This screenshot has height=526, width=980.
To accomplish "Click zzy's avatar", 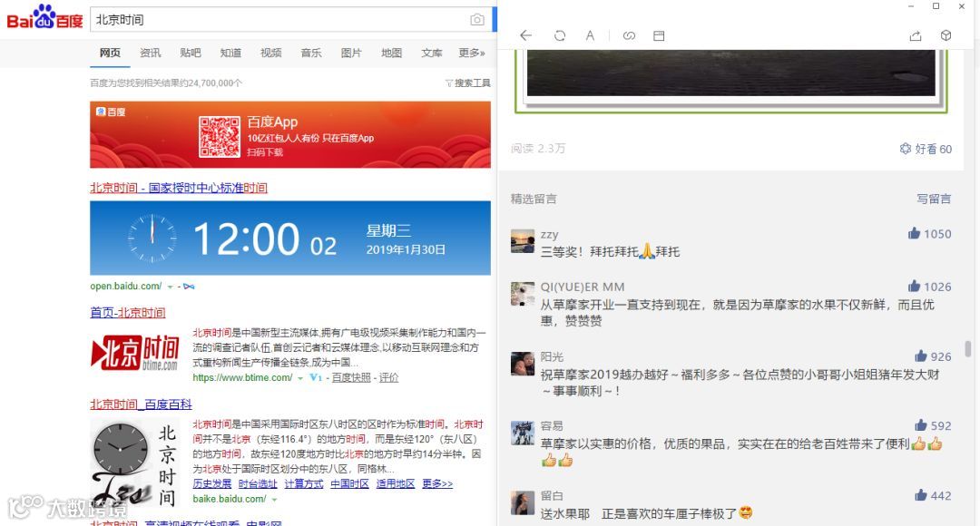I will tap(523, 240).
